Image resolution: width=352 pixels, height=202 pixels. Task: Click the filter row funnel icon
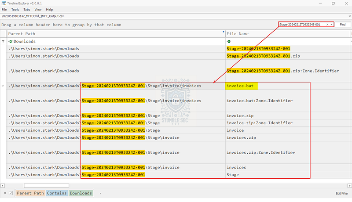coord(3,41)
